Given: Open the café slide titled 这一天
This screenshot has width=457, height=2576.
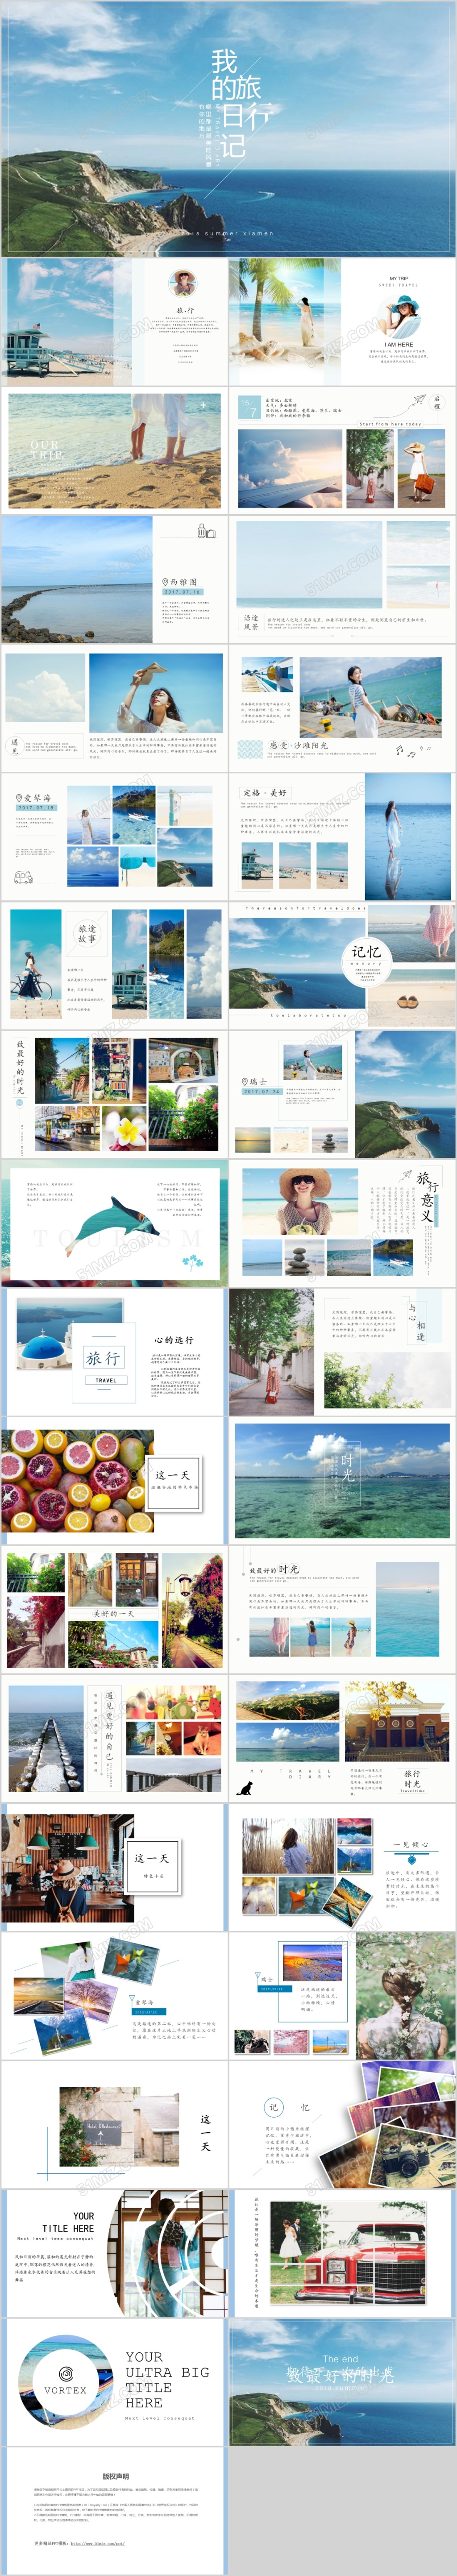Looking at the screenshot, I should pos(113,1867).
